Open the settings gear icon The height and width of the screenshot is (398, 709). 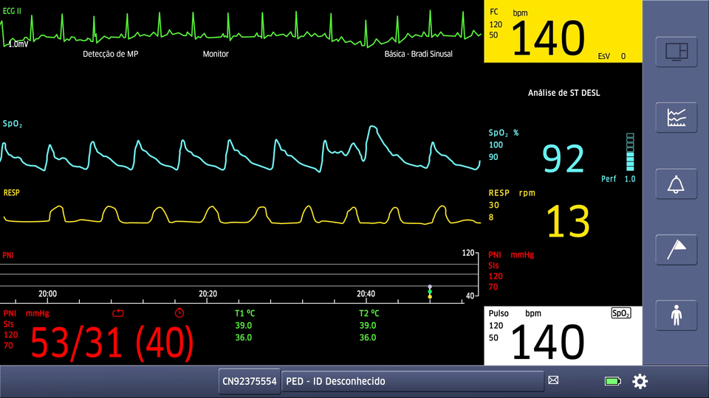coord(640,381)
